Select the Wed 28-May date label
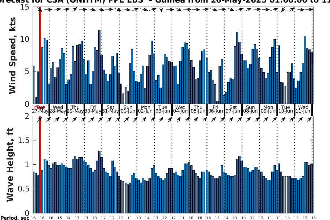The width and height of the screenshot is (330, 220). pyautogui.click(x=58, y=109)
